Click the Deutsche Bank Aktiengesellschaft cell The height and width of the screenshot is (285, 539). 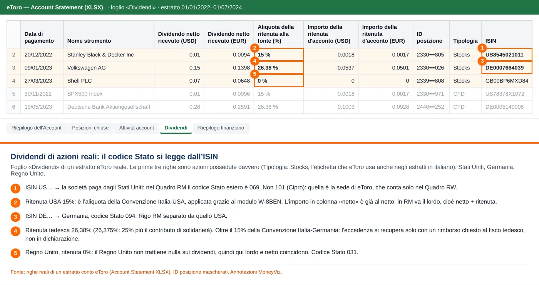109,107
